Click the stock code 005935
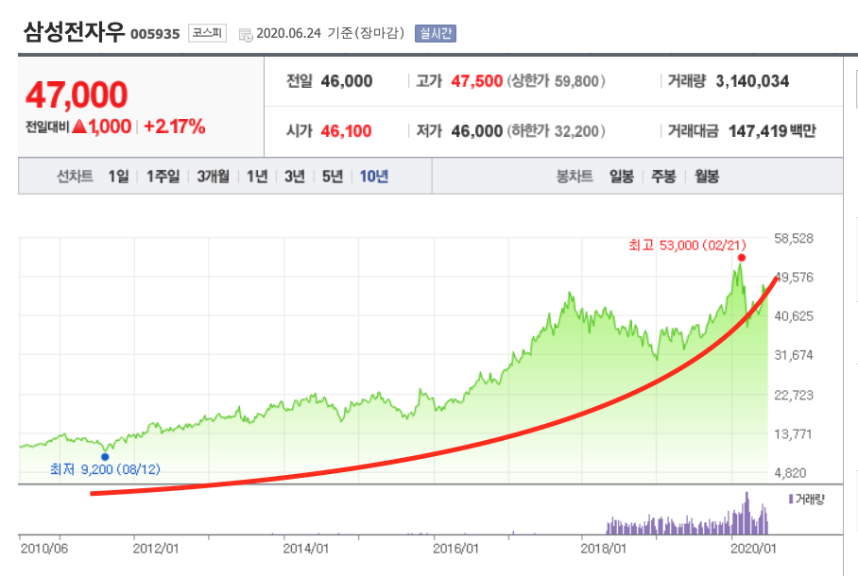This screenshot has width=858, height=576. tap(155, 34)
